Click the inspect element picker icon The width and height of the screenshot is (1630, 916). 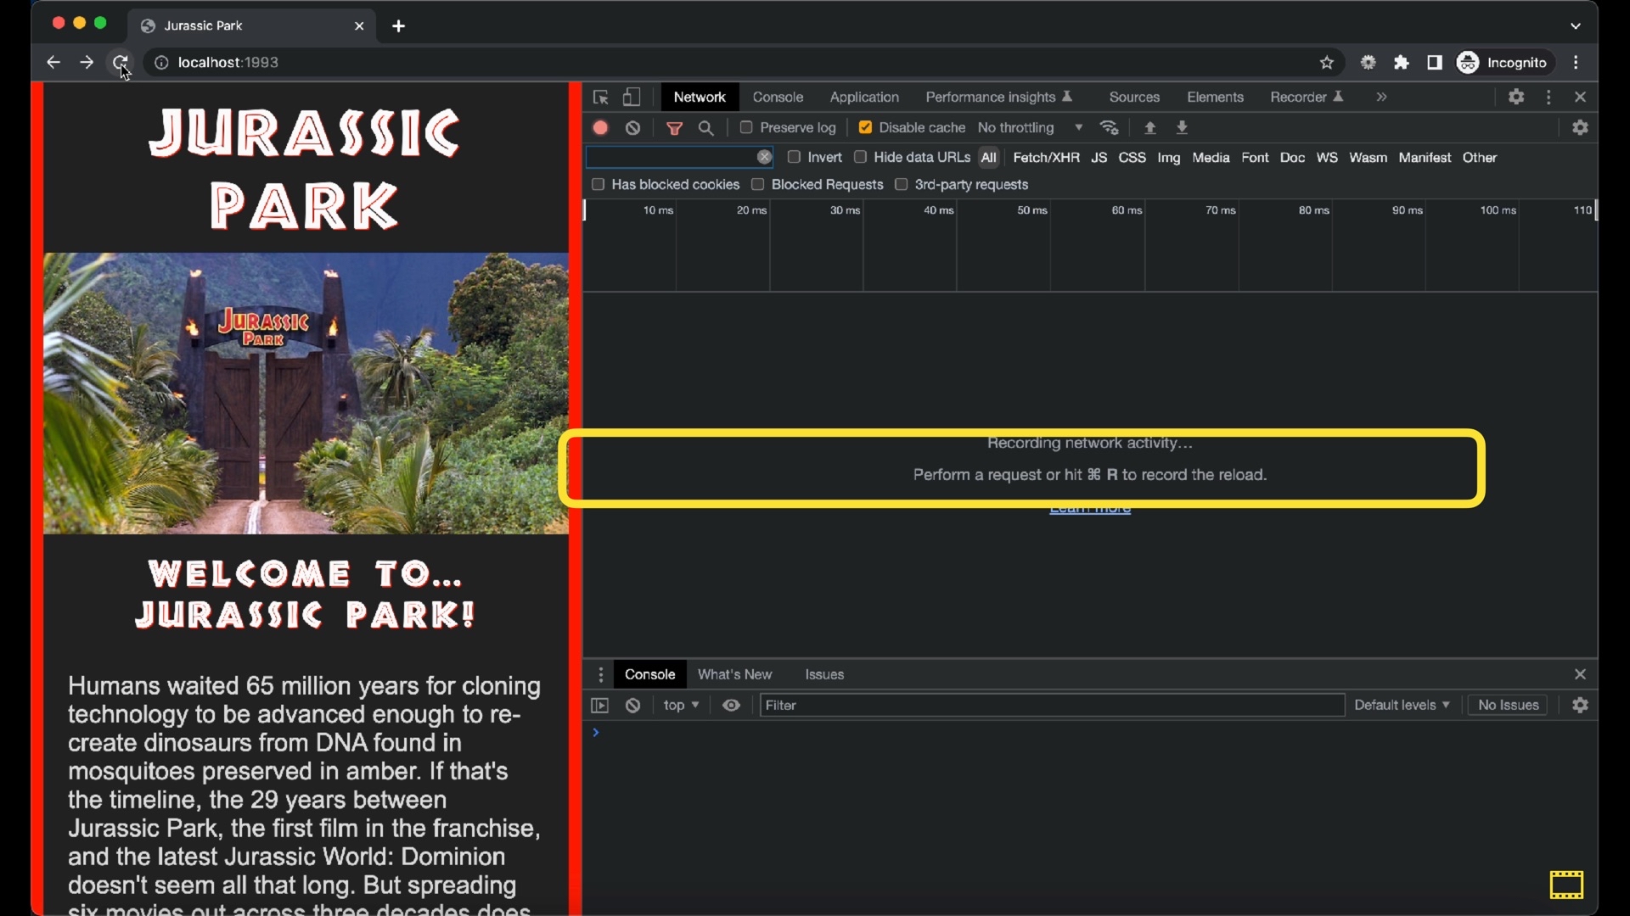click(x=601, y=98)
